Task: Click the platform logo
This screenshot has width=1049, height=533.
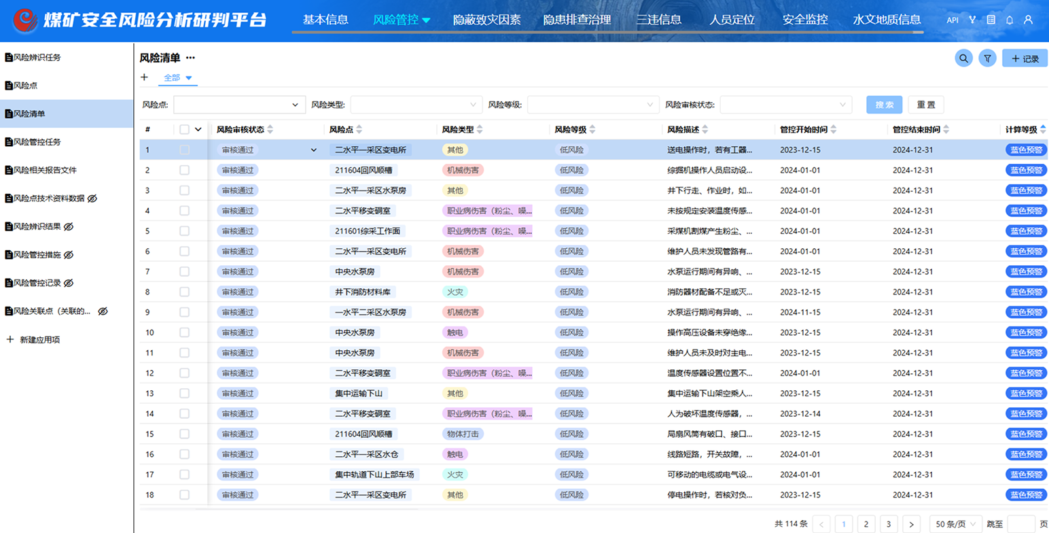Action: (25, 20)
